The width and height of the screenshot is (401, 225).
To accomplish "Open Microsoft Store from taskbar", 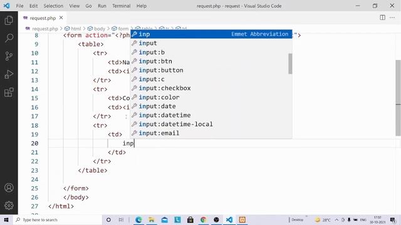I will tap(190, 219).
